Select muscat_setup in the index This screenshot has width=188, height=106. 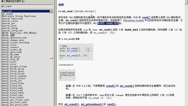pyautogui.click(x=10, y=28)
